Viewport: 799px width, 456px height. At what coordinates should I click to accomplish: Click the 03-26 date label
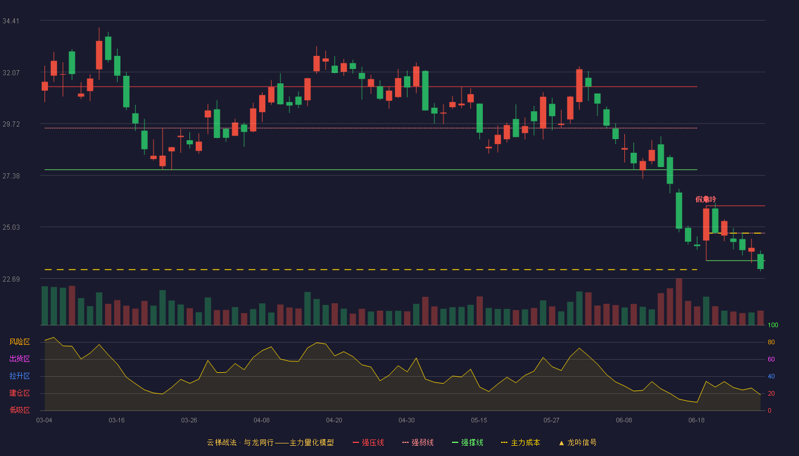(x=189, y=420)
